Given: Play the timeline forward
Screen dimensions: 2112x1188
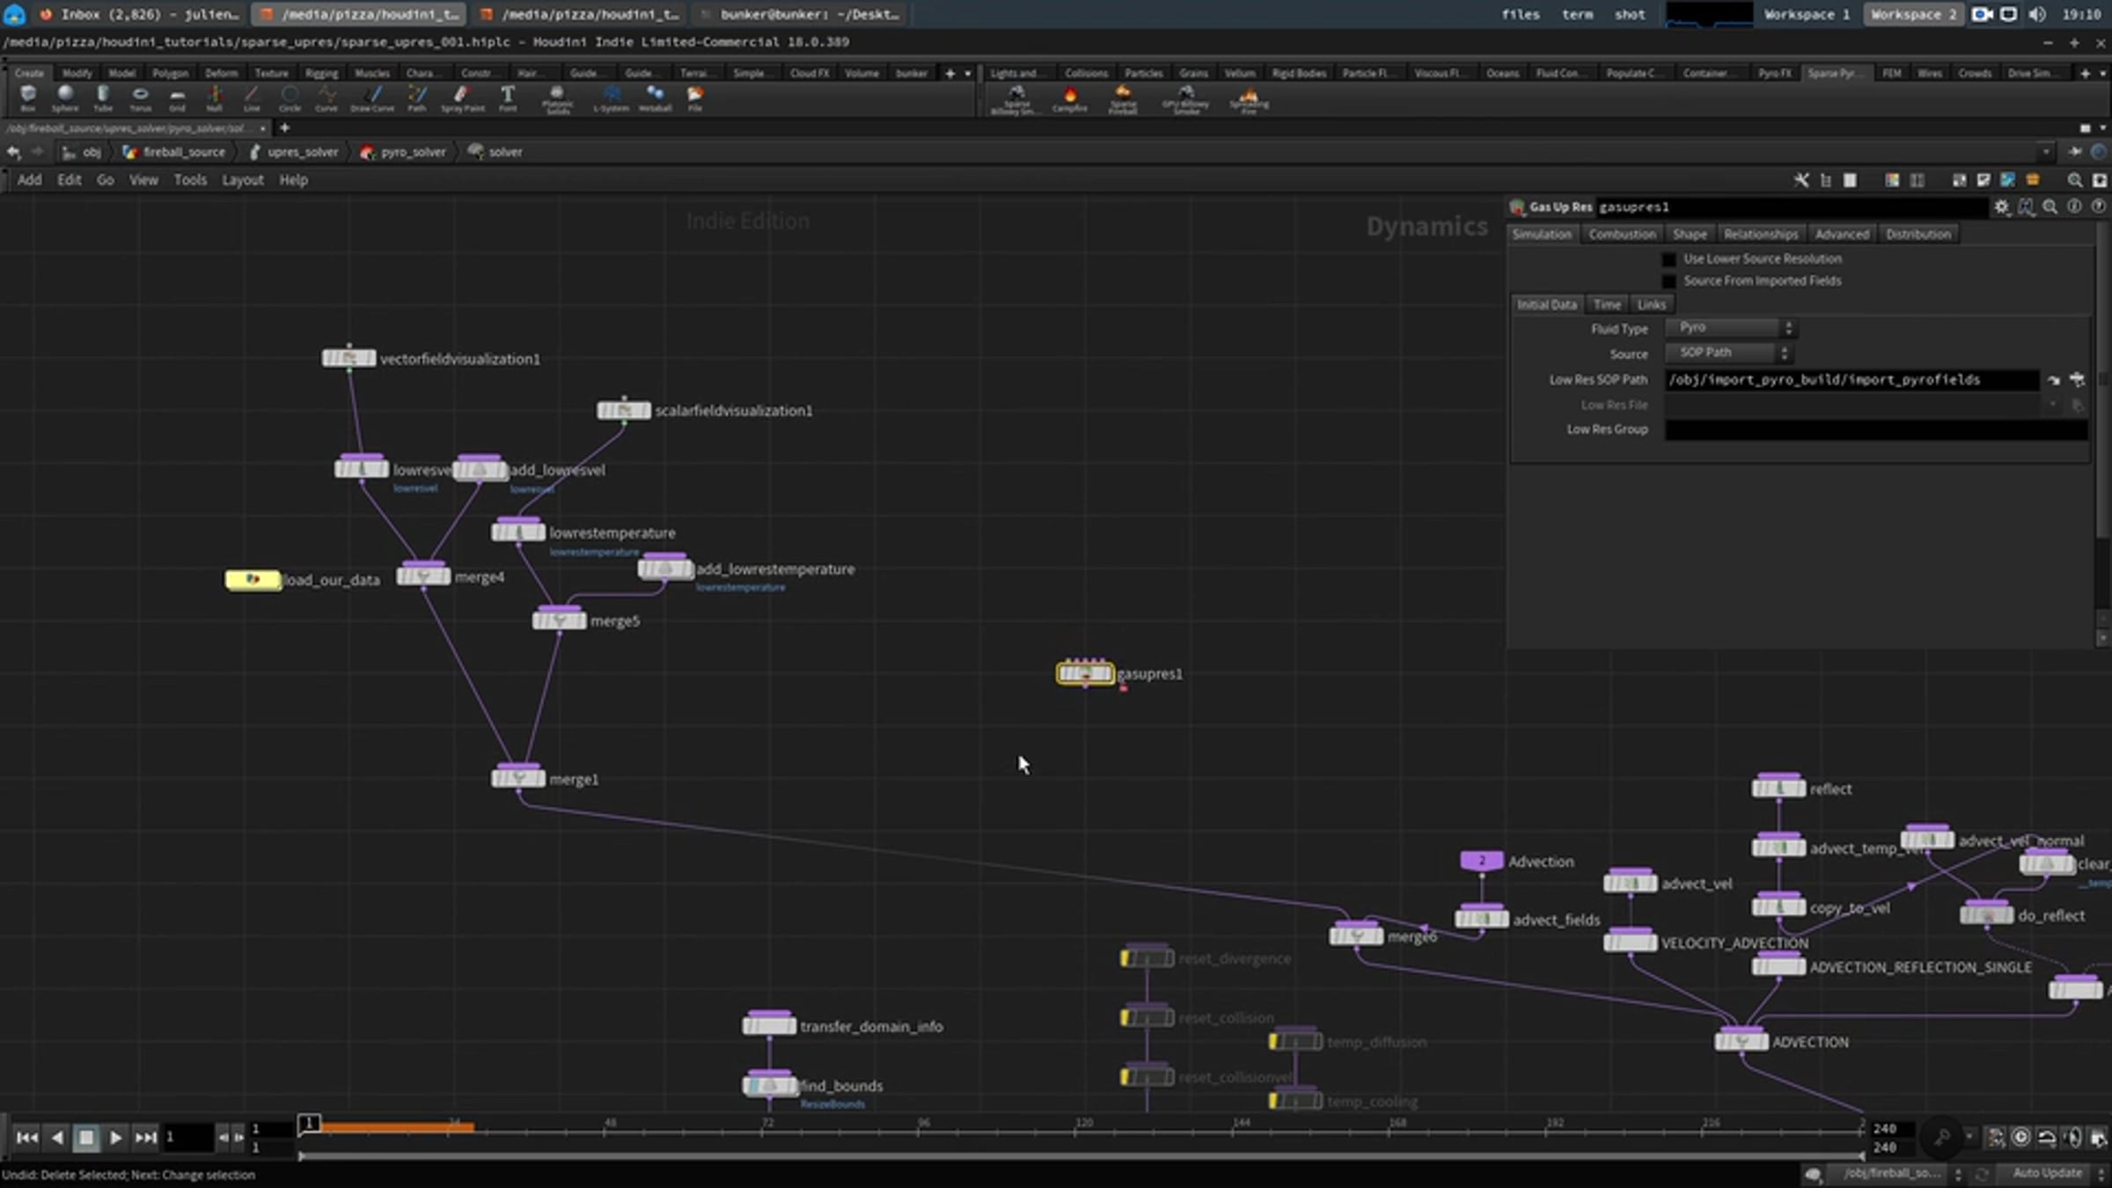Looking at the screenshot, I should (115, 1138).
